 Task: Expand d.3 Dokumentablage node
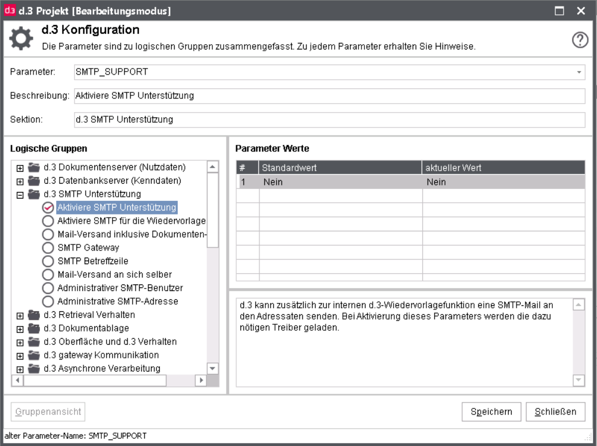(20, 329)
